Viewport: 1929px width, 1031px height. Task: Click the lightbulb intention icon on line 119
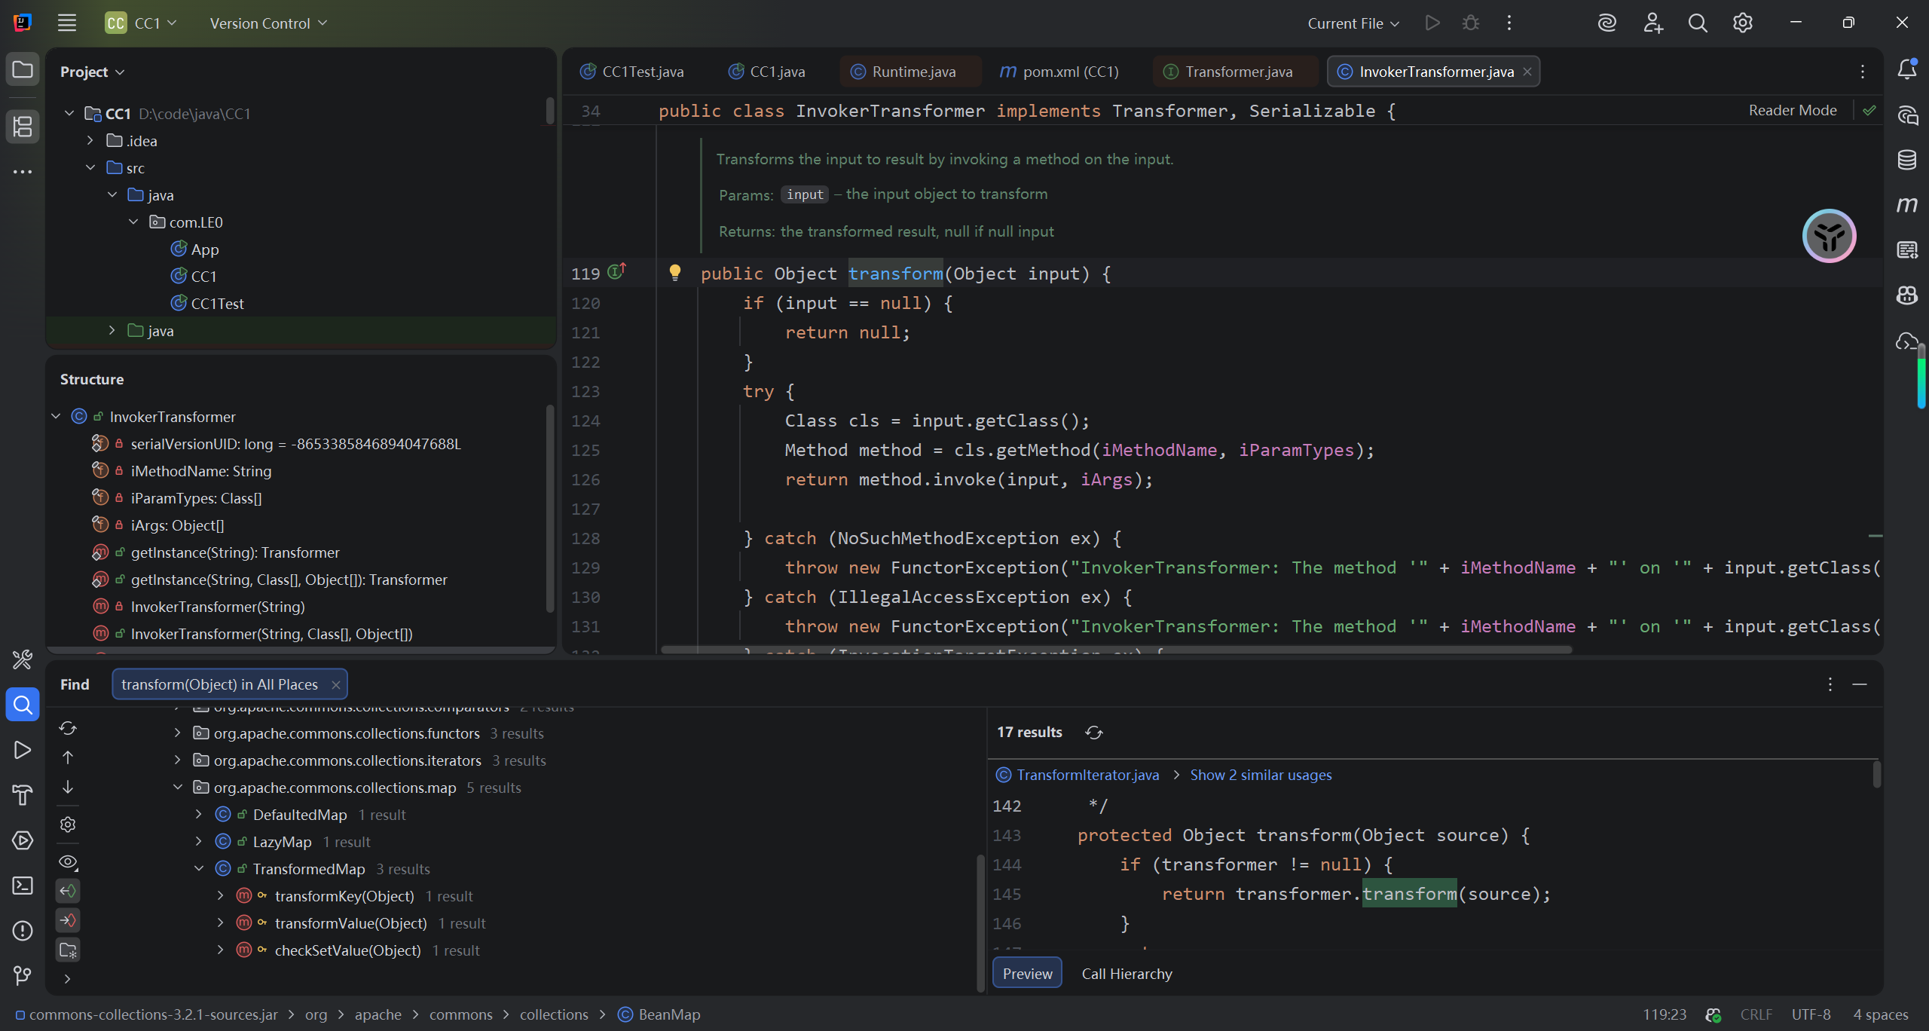(675, 273)
